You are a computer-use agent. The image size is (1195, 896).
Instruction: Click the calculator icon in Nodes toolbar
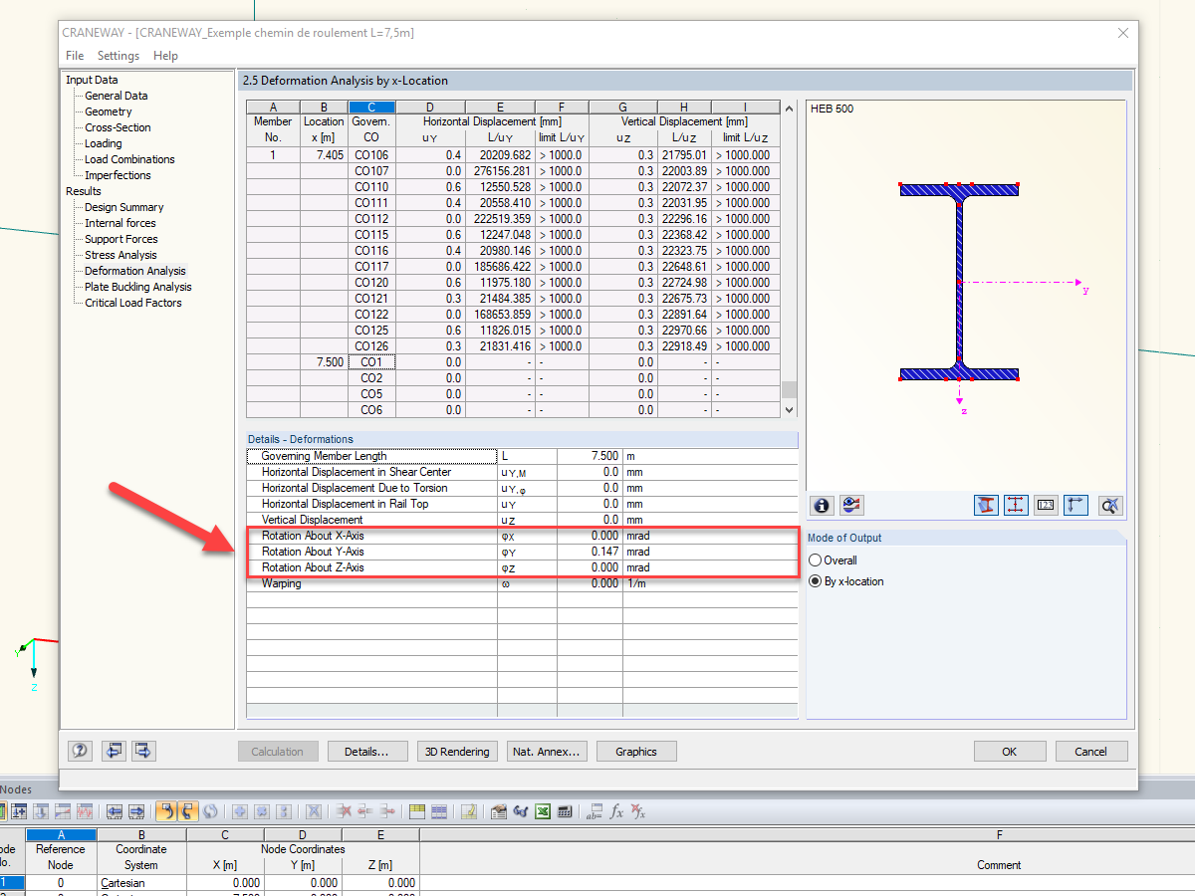coord(564,811)
